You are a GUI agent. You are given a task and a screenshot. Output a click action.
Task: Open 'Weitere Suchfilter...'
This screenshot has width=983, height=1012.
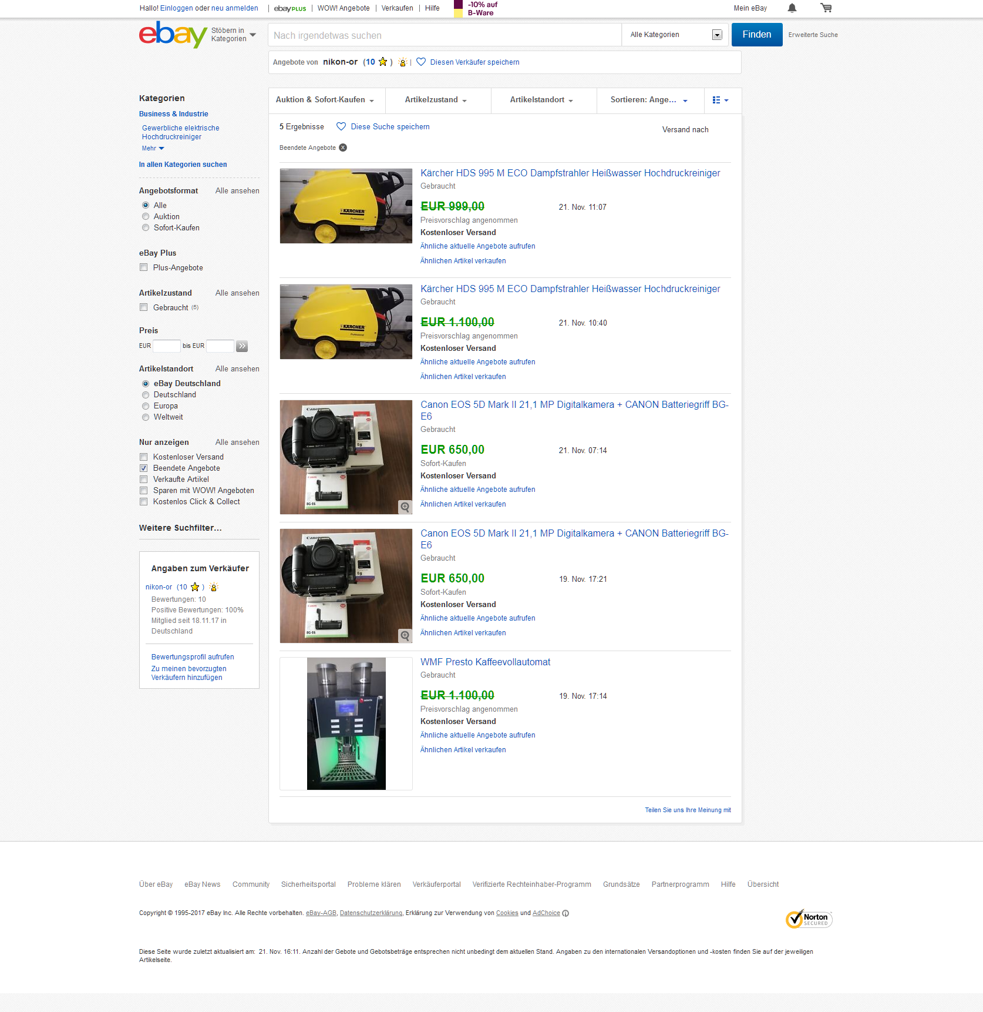(180, 528)
